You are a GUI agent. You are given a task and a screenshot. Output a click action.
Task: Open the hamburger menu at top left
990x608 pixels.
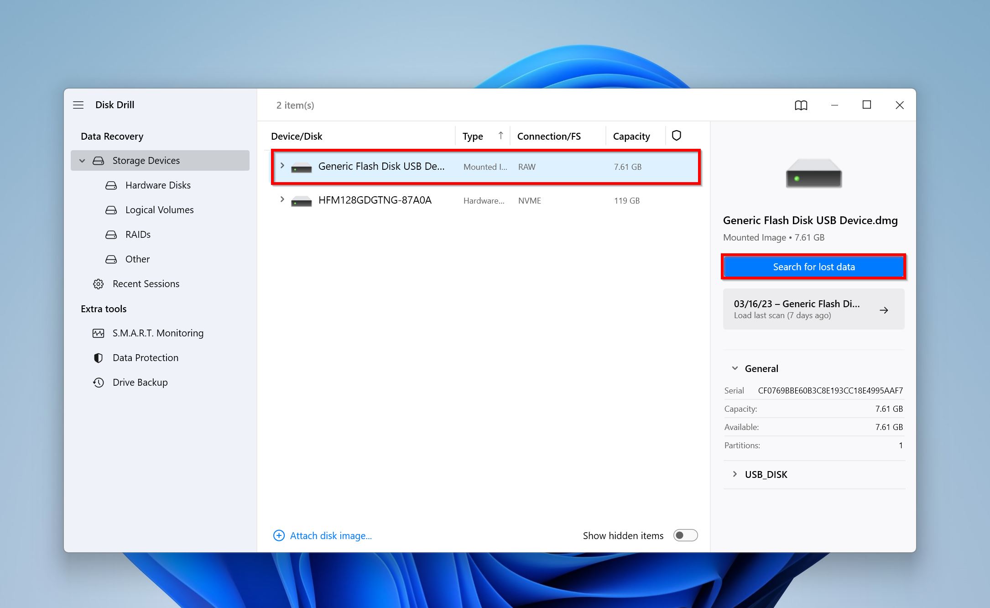coord(78,105)
